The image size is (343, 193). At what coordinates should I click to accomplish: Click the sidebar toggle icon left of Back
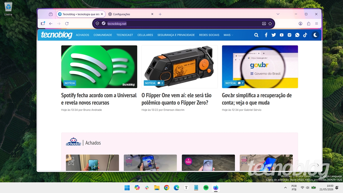tap(43, 24)
